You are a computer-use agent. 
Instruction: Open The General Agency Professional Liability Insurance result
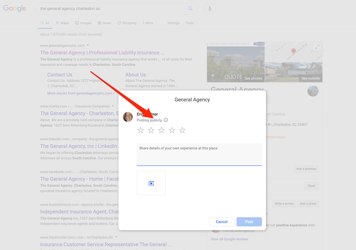(103, 53)
